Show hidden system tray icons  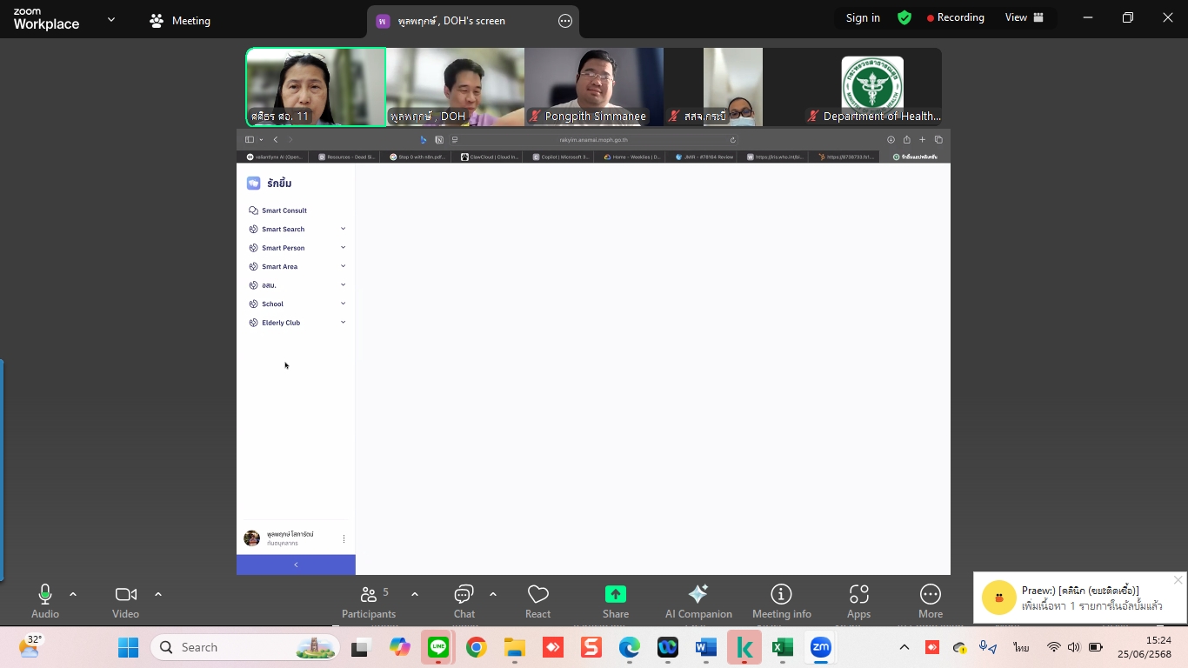[904, 647]
